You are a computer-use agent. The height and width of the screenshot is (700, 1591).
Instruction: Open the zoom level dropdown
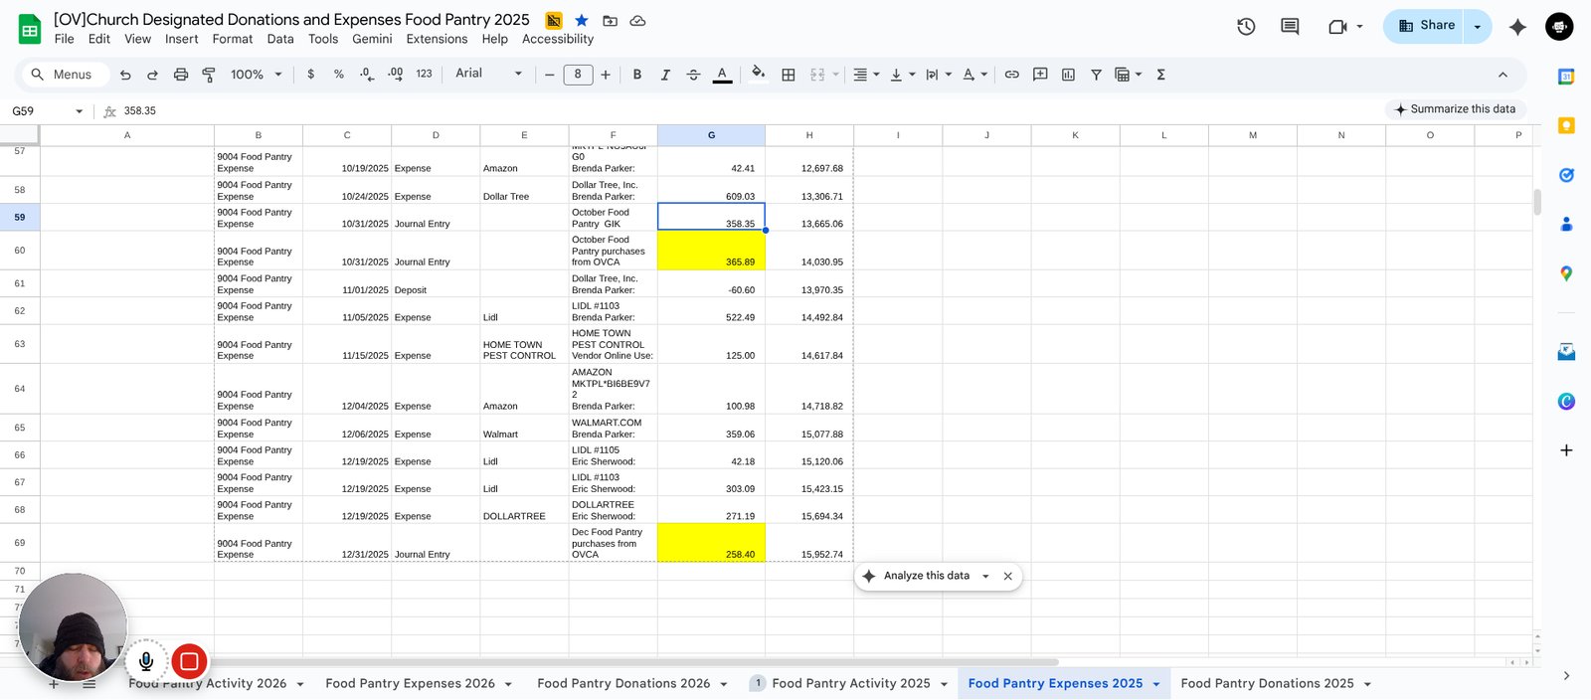(257, 75)
